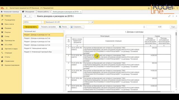This screenshot has height=100, width=179.
Task: Open the Зарплата и кадры section
Action: coord(11,49)
